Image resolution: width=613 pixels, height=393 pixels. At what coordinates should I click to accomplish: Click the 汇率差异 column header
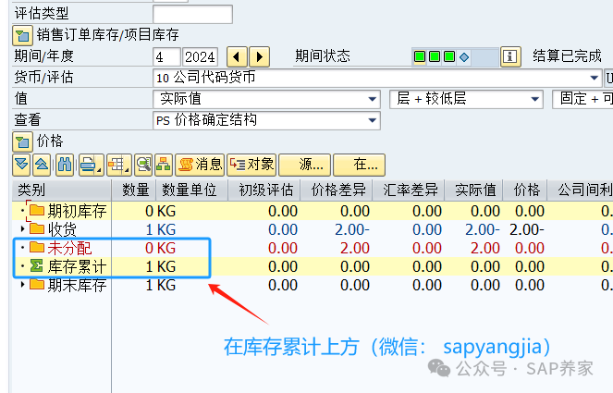pos(409,190)
